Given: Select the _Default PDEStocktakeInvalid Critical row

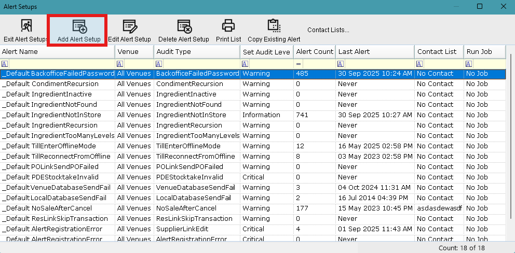Looking at the screenshot, I should (57, 177).
